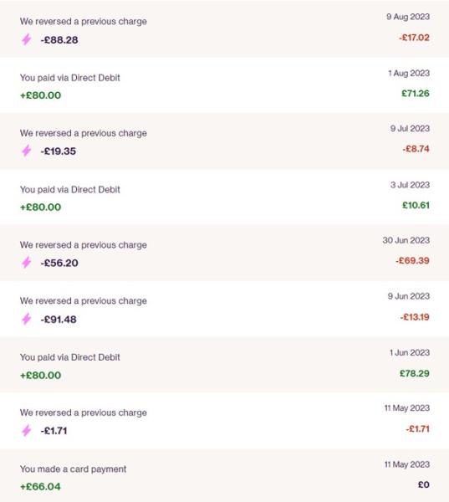Click lightning icon beside -£1.71 charge
This screenshot has width=449, height=502.
click(26, 430)
